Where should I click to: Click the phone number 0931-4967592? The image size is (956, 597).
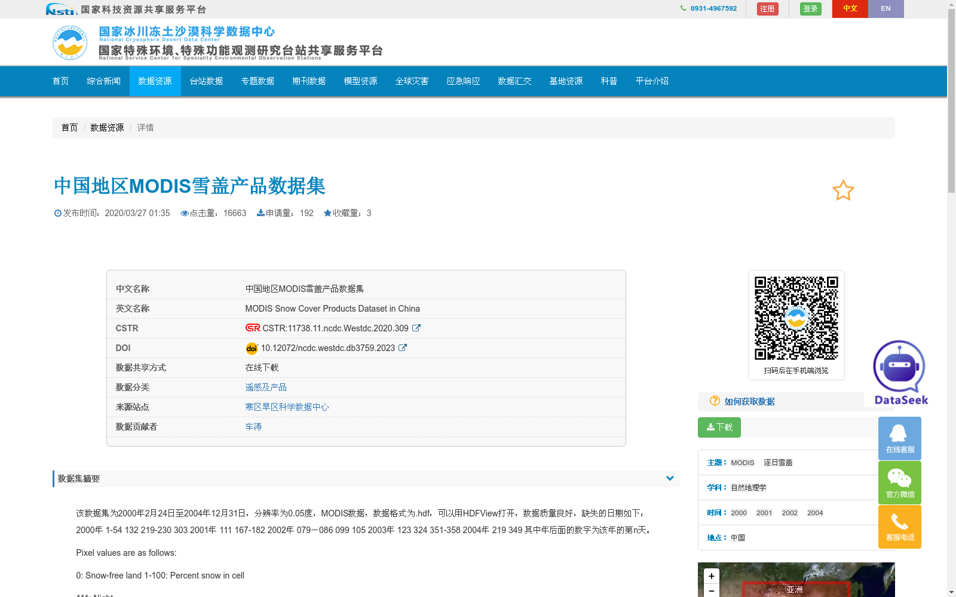pos(713,8)
